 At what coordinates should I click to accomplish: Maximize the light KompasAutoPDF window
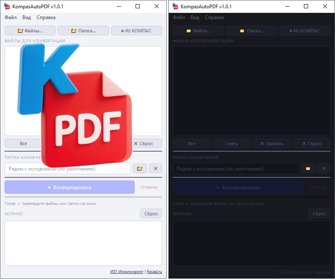pyautogui.click(x=138, y=6)
